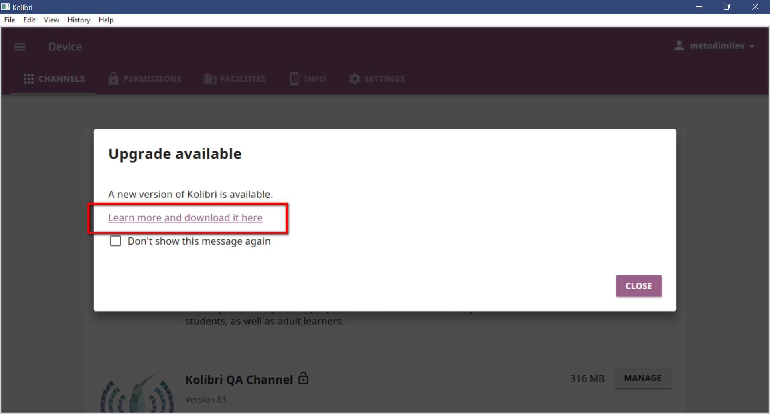
Task: Manage the Kolibri QA Channel
Action: pos(643,378)
